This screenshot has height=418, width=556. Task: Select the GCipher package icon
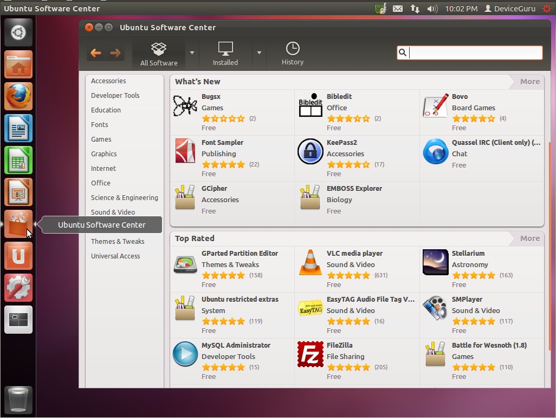coord(185,197)
